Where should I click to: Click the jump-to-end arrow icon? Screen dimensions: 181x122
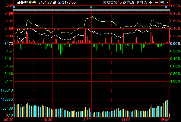point(162,2)
